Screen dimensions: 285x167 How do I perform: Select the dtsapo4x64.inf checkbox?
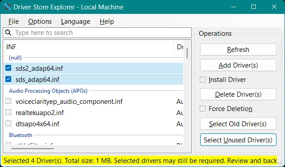pos(9,124)
